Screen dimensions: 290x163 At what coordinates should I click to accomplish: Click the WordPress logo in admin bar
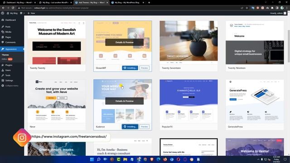[3, 13]
